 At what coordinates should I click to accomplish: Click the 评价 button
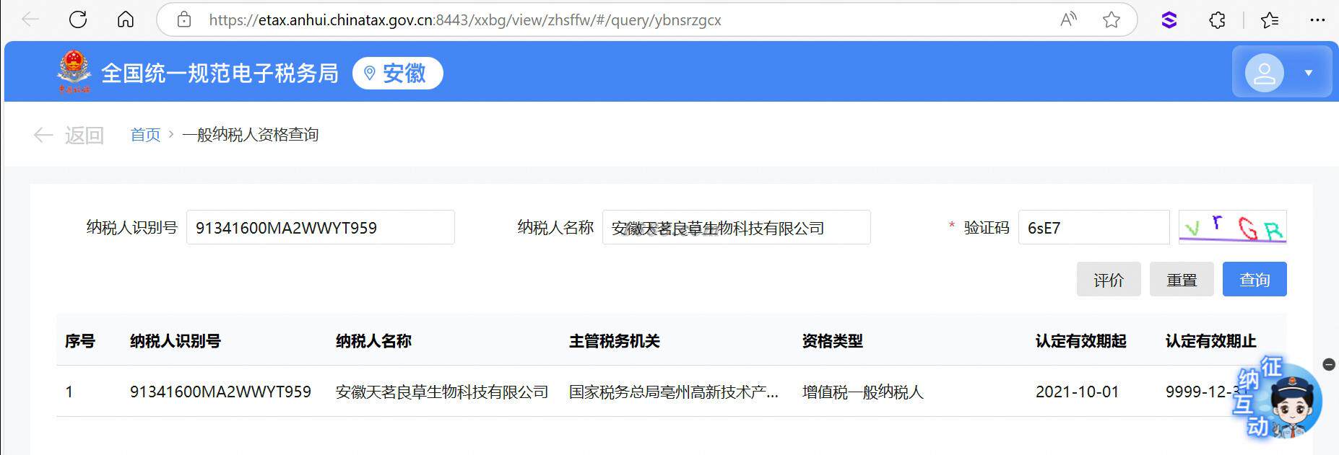[1109, 279]
